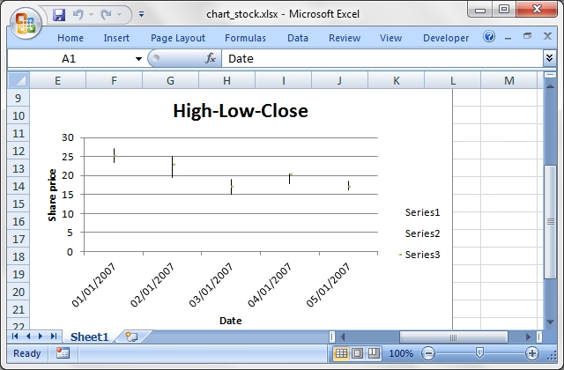Customize the Quick Access Toolbar

tap(141, 14)
